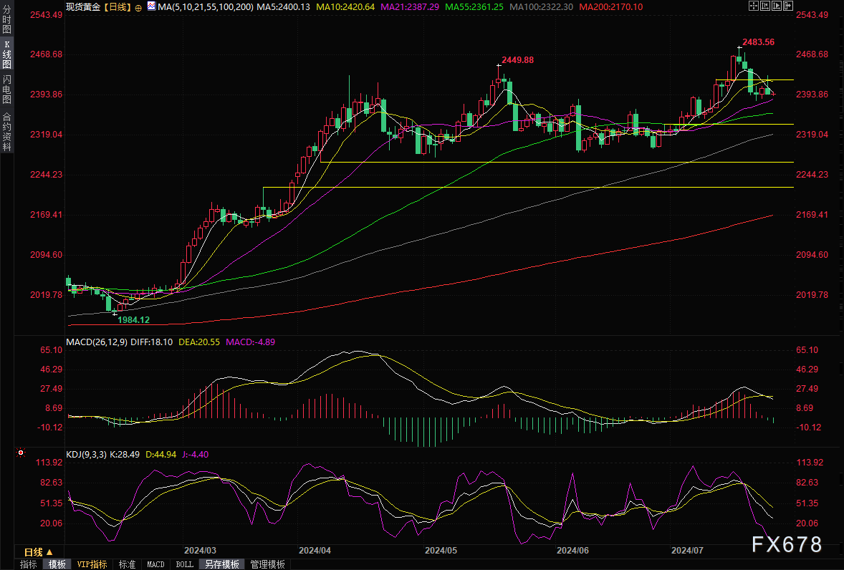Click 另存模板 to save template
The height and width of the screenshot is (570, 844).
point(221,564)
